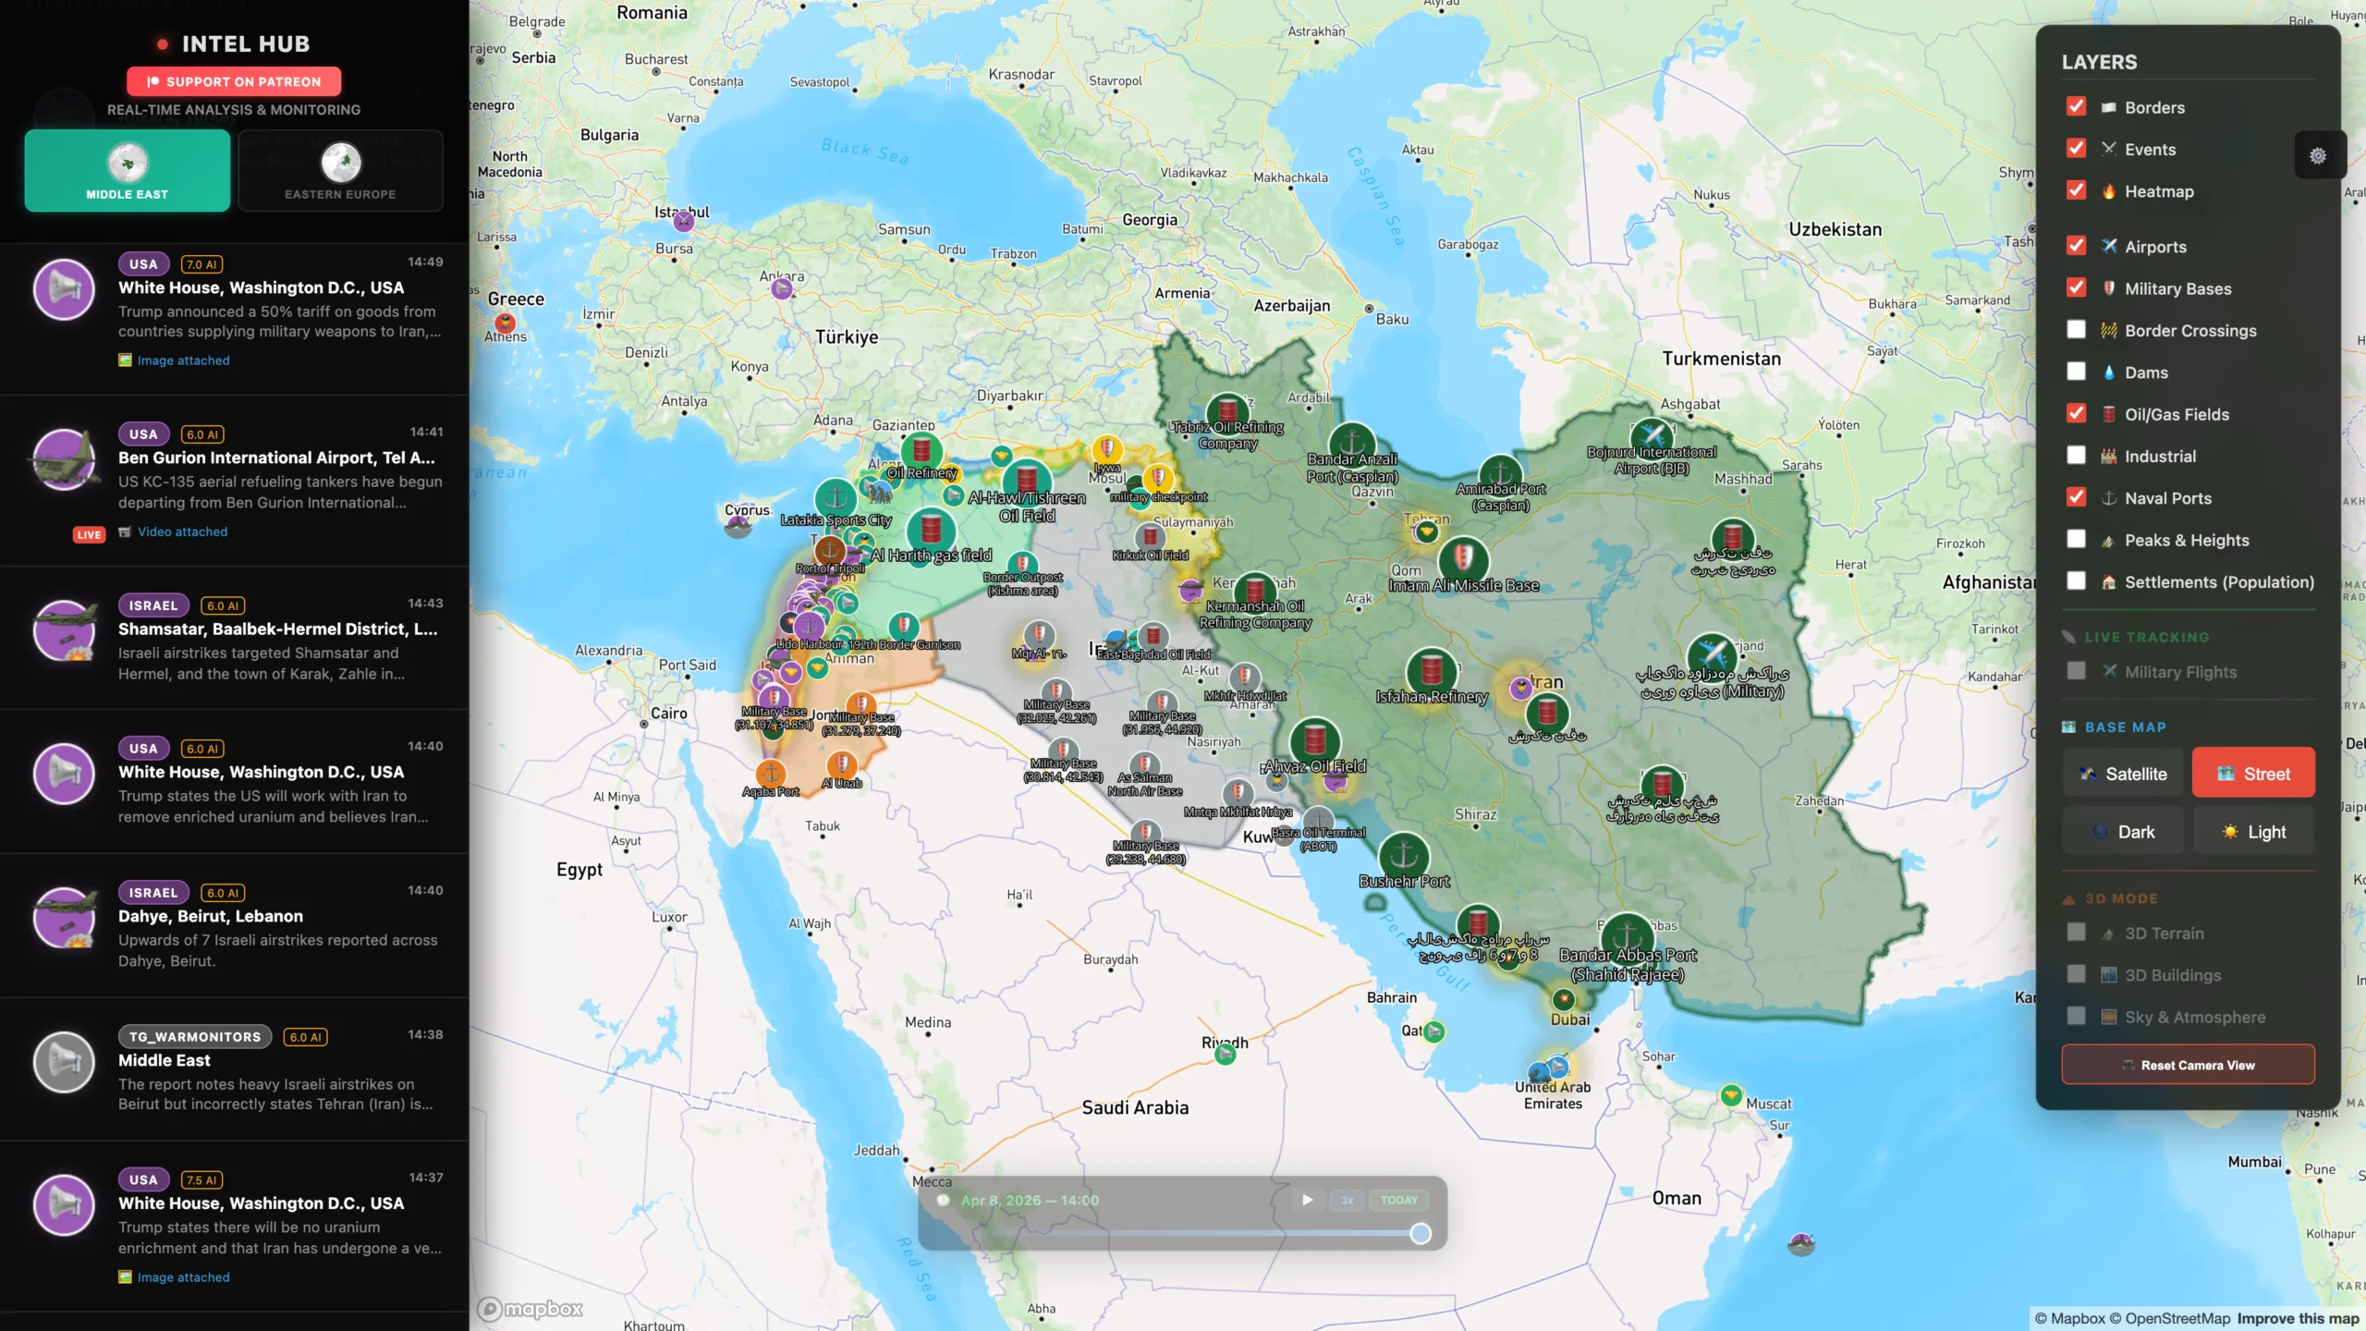Select the Dark base map style
Screen dimensions: 2366x1331
pyautogui.click(x=2123, y=831)
